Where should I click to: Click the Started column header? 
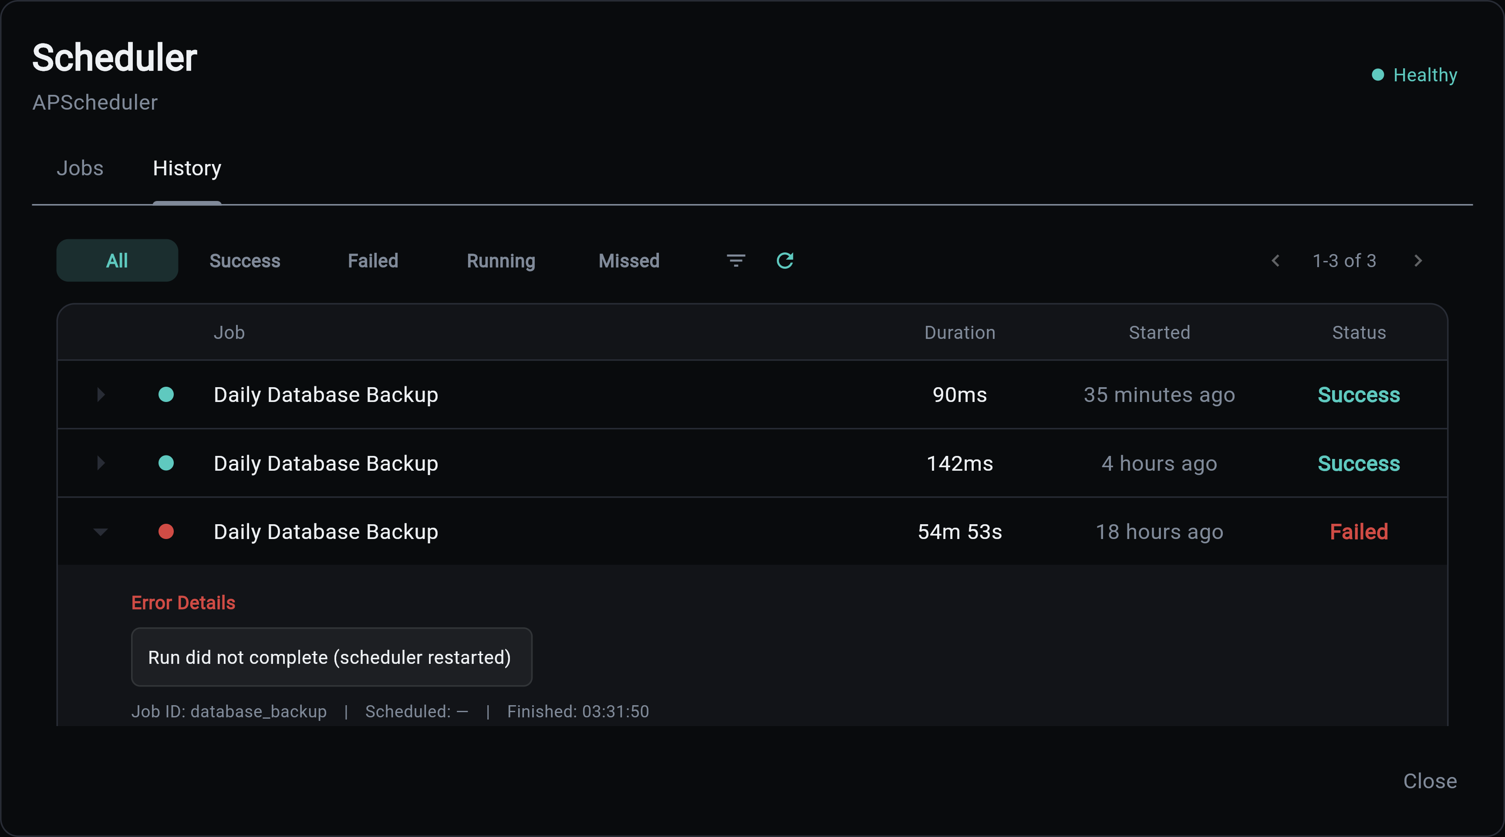pyautogui.click(x=1159, y=332)
